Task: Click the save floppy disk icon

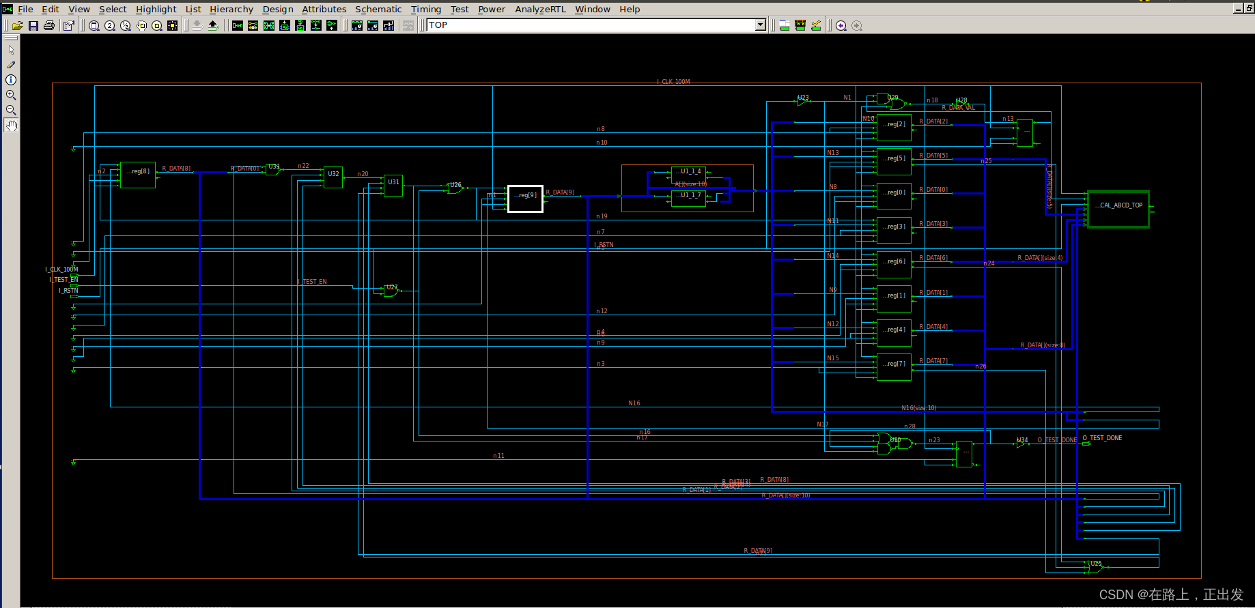Action: point(33,26)
